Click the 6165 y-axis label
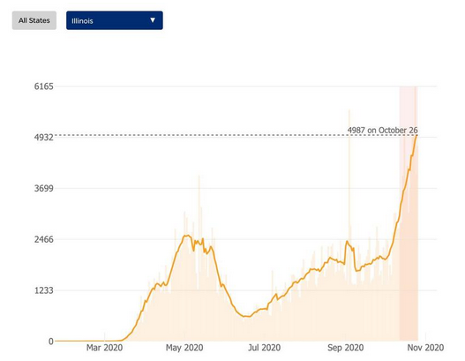 coord(43,86)
